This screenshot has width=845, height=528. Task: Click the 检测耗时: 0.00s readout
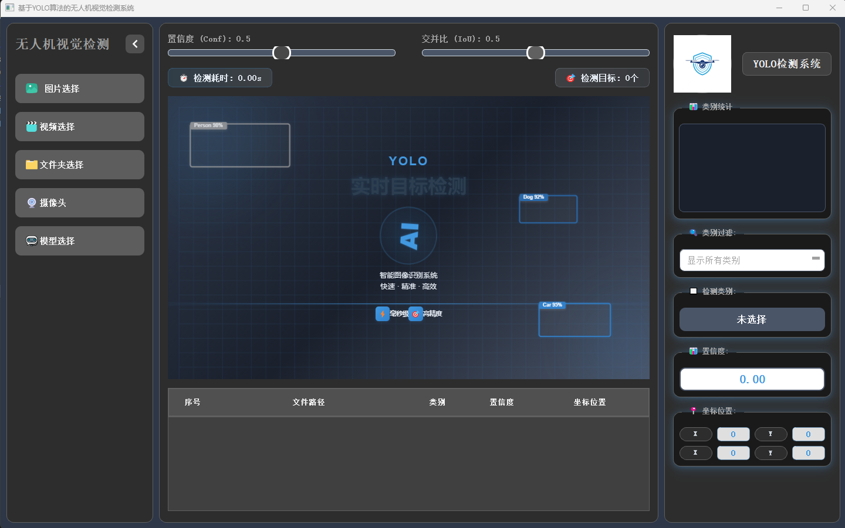click(x=220, y=78)
